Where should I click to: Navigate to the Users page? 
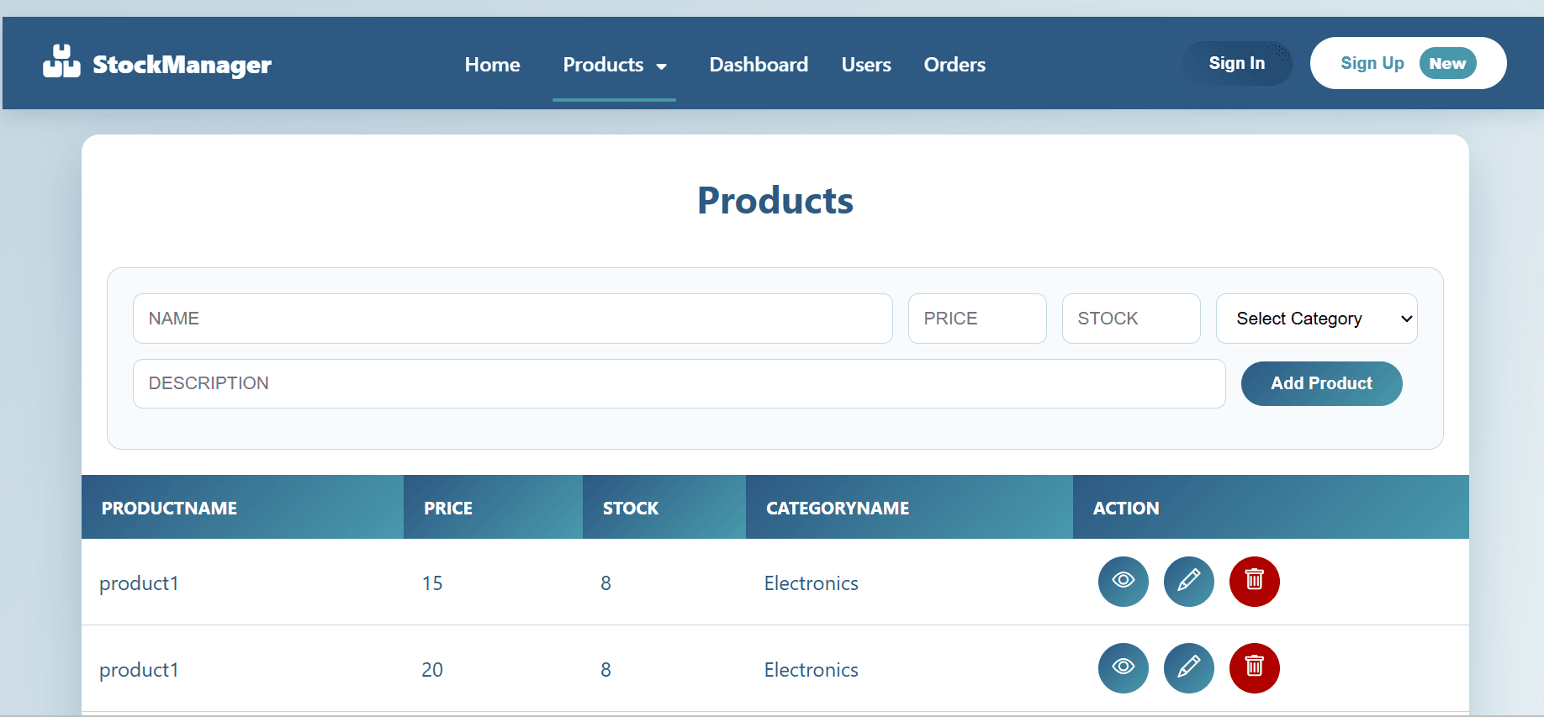coord(866,65)
